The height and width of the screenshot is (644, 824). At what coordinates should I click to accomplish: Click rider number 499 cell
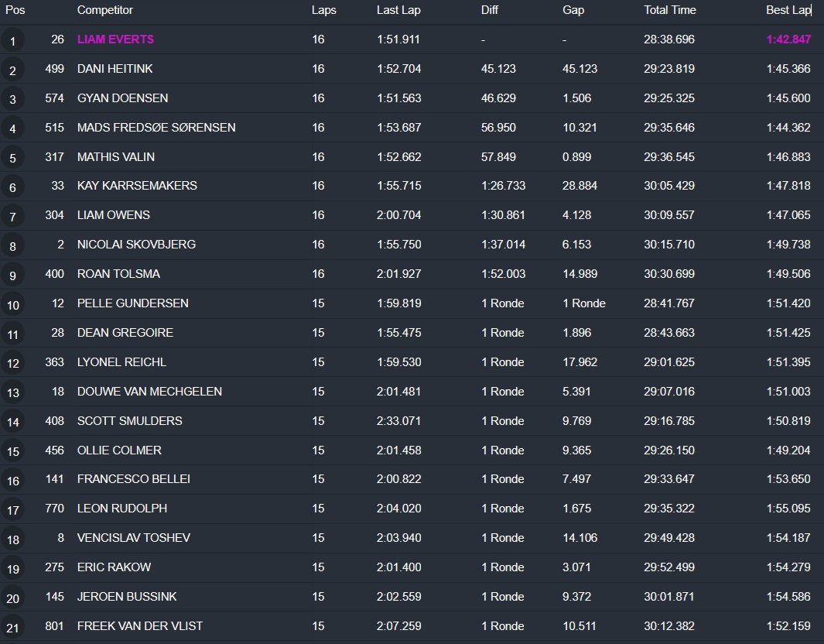point(54,69)
